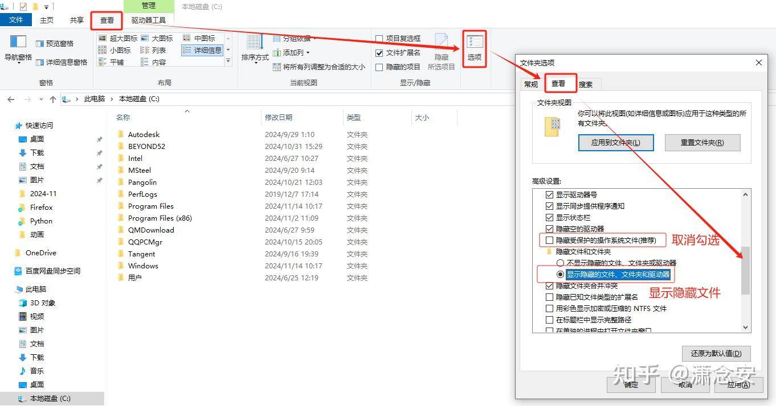This screenshot has height=406, width=776.
Task: Toggle Hide empty drives checkbox
Action: 549,229
